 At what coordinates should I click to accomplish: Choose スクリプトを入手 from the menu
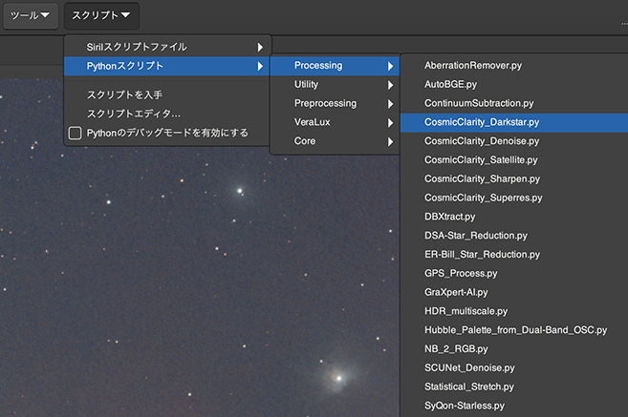point(124,94)
